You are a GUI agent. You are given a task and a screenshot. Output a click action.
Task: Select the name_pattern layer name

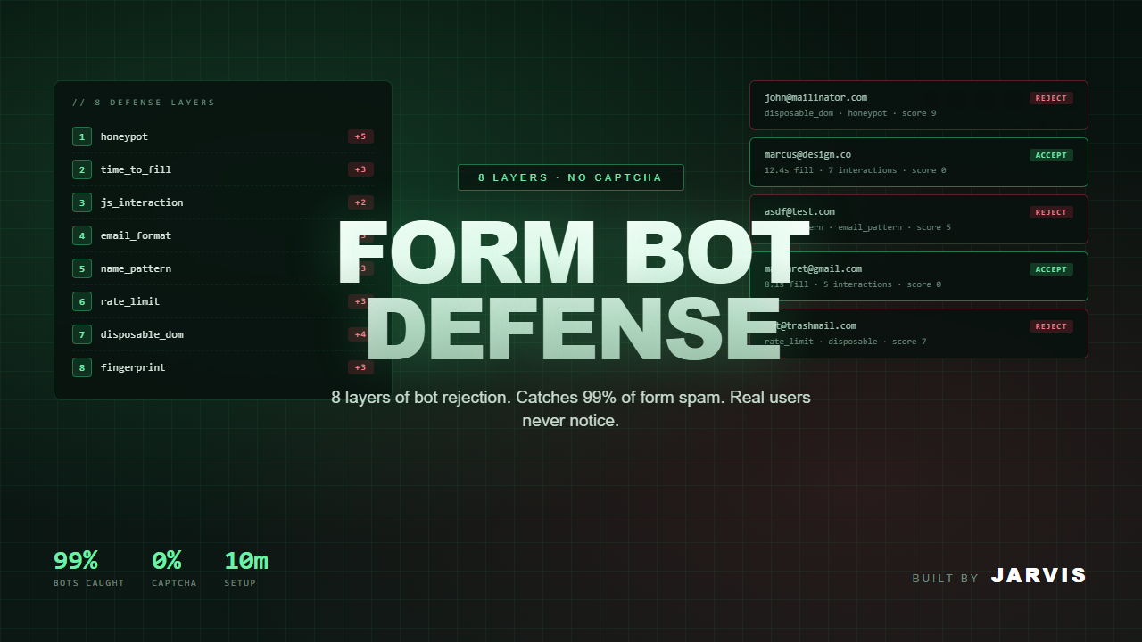point(136,268)
